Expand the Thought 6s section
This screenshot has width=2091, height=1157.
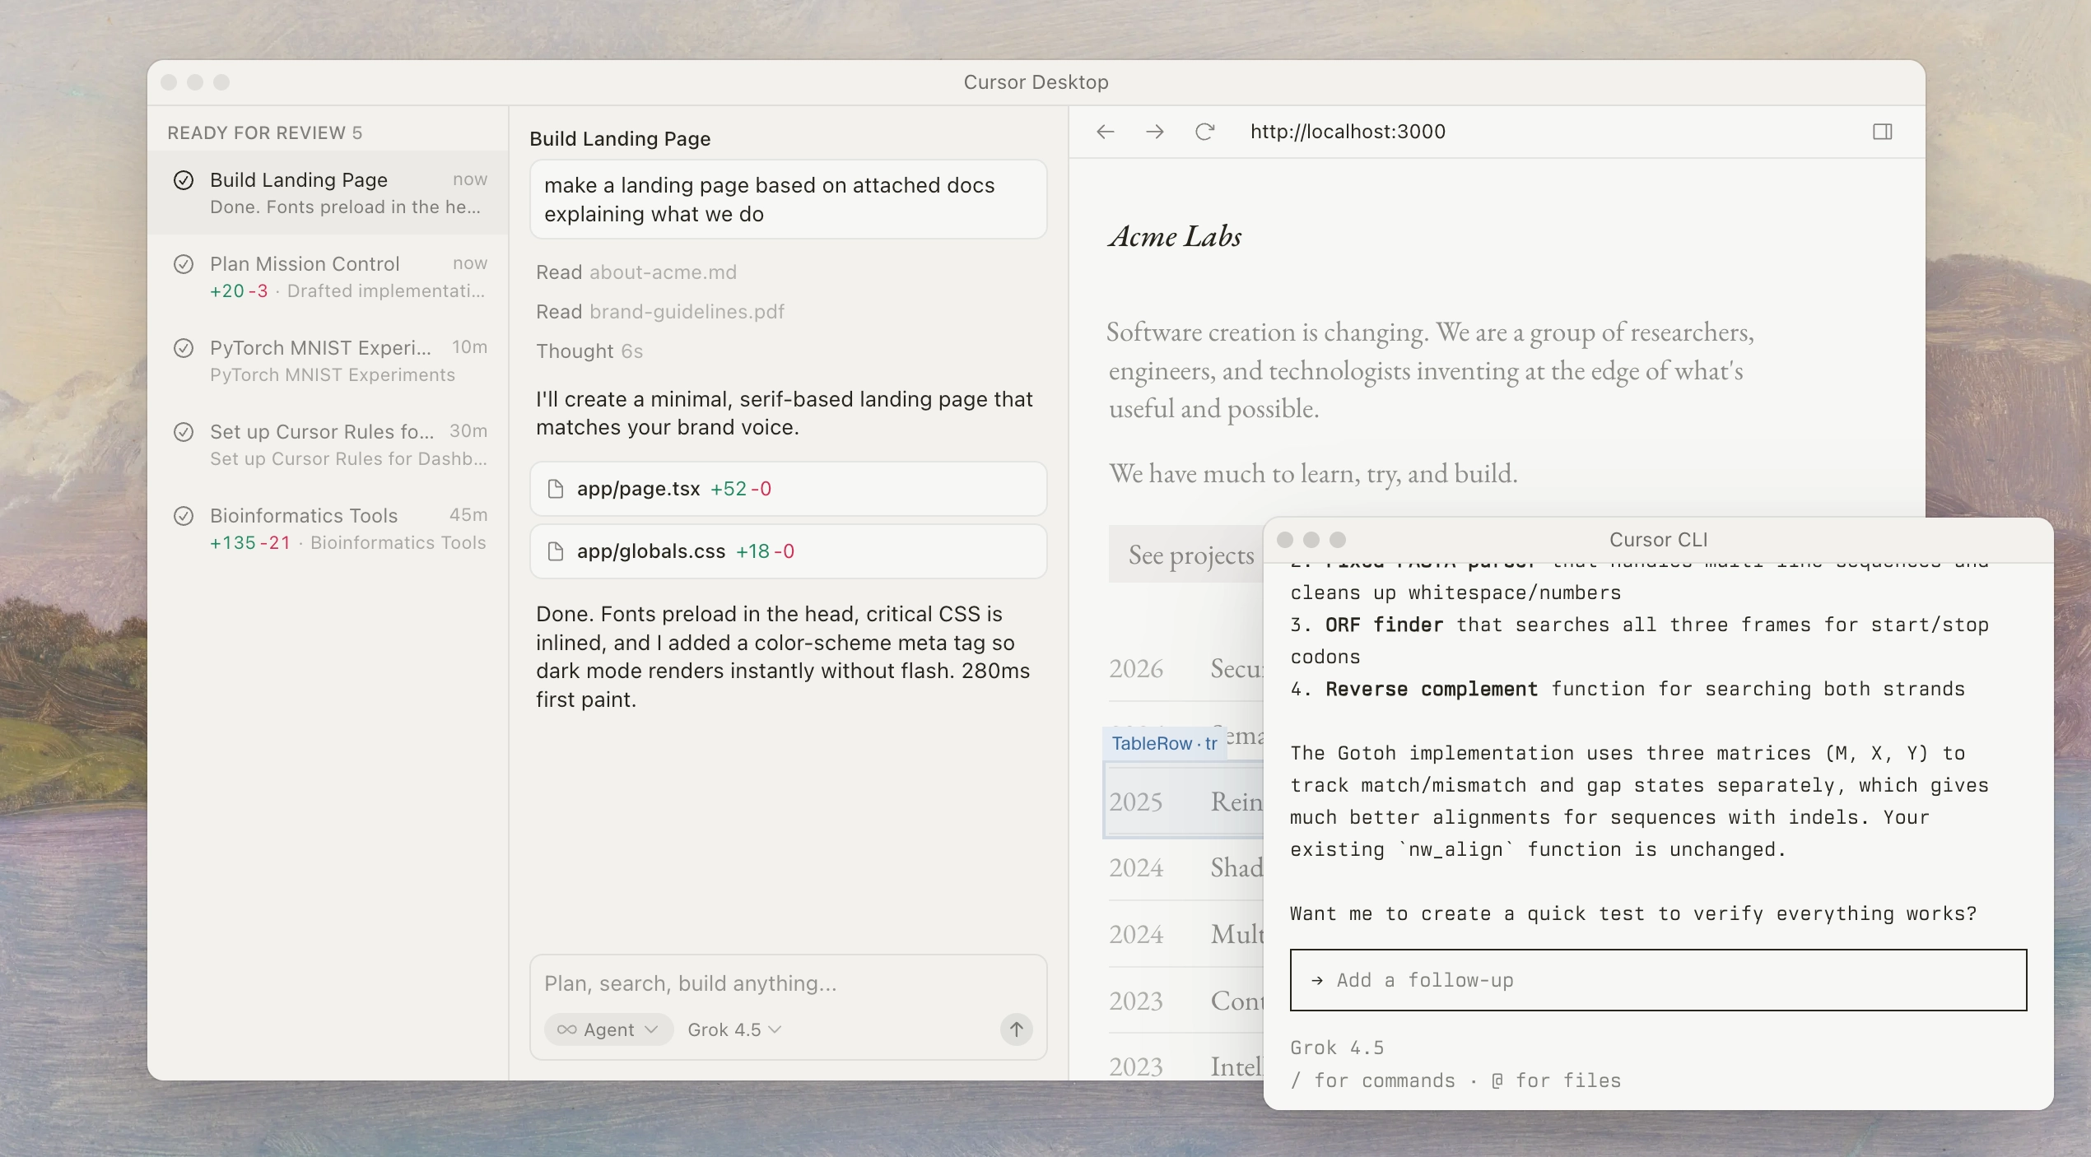click(x=589, y=351)
